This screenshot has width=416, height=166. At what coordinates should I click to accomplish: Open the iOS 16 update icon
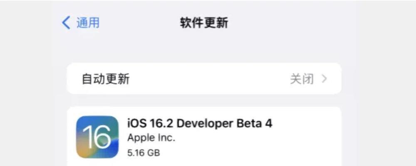[x=97, y=137]
